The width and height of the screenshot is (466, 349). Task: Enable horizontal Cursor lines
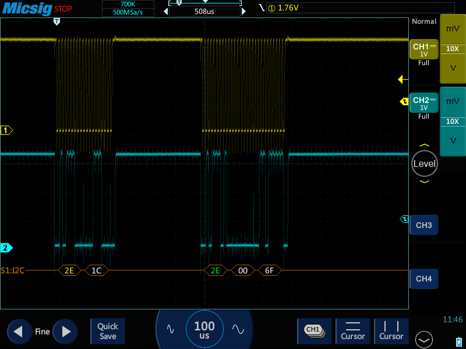[353, 331]
